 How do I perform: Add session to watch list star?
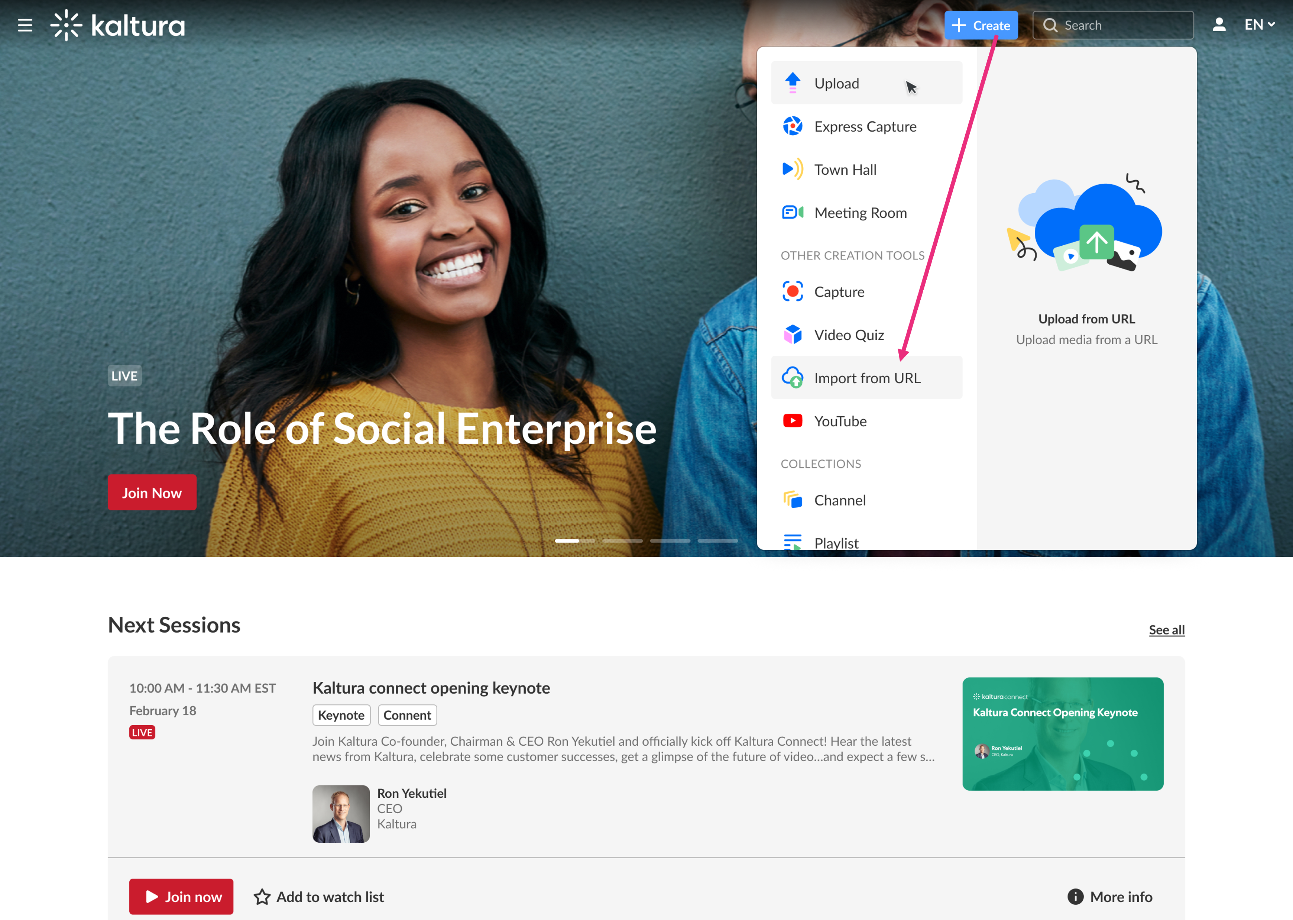262,897
